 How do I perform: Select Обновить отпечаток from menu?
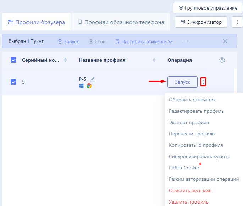(192, 100)
